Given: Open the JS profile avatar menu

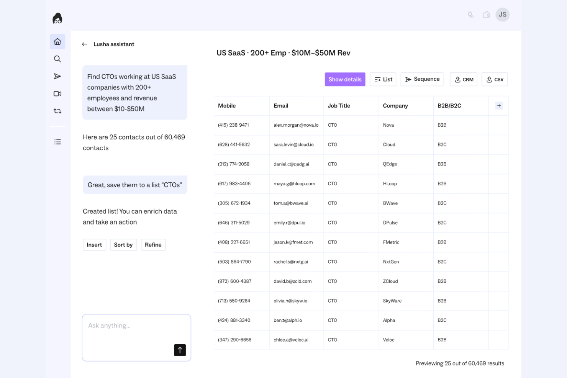Looking at the screenshot, I should [x=502, y=15].
